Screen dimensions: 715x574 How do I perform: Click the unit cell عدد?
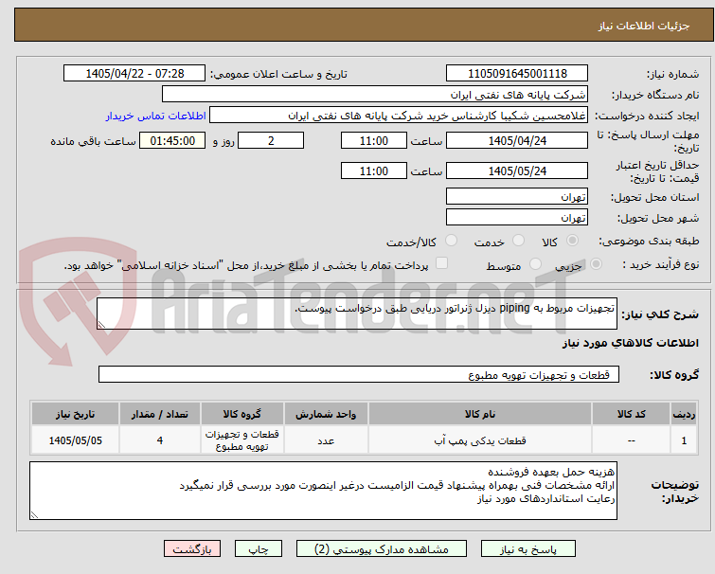(326, 440)
